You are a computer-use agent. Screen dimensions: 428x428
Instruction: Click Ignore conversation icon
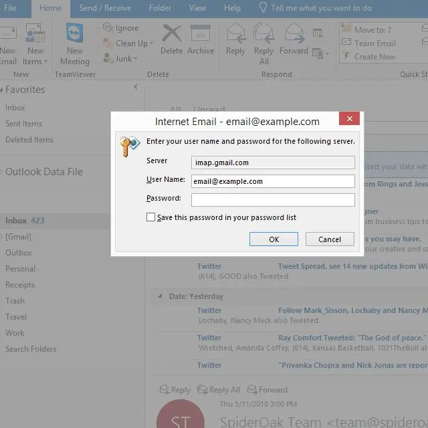(108, 27)
